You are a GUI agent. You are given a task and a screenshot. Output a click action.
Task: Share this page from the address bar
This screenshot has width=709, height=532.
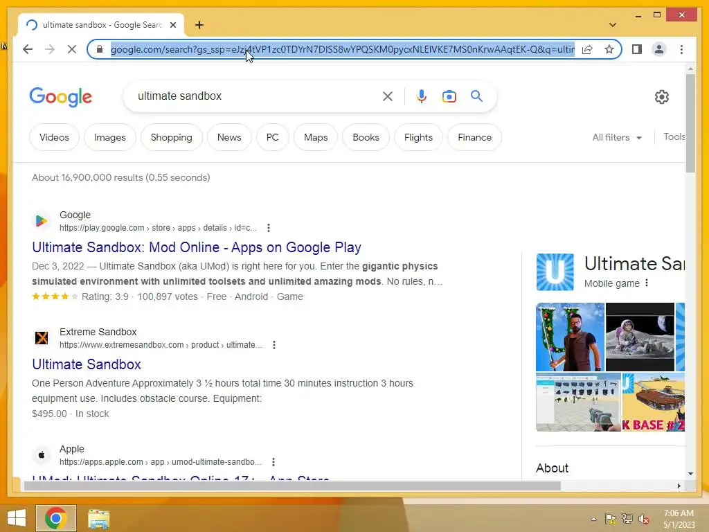pyautogui.click(x=587, y=49)
